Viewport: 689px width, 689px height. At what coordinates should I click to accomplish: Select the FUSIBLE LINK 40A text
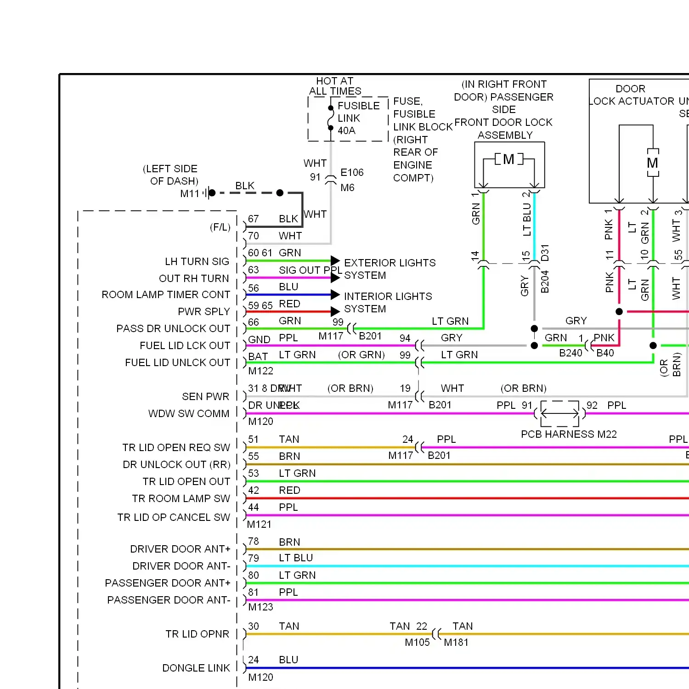(359, 118)
